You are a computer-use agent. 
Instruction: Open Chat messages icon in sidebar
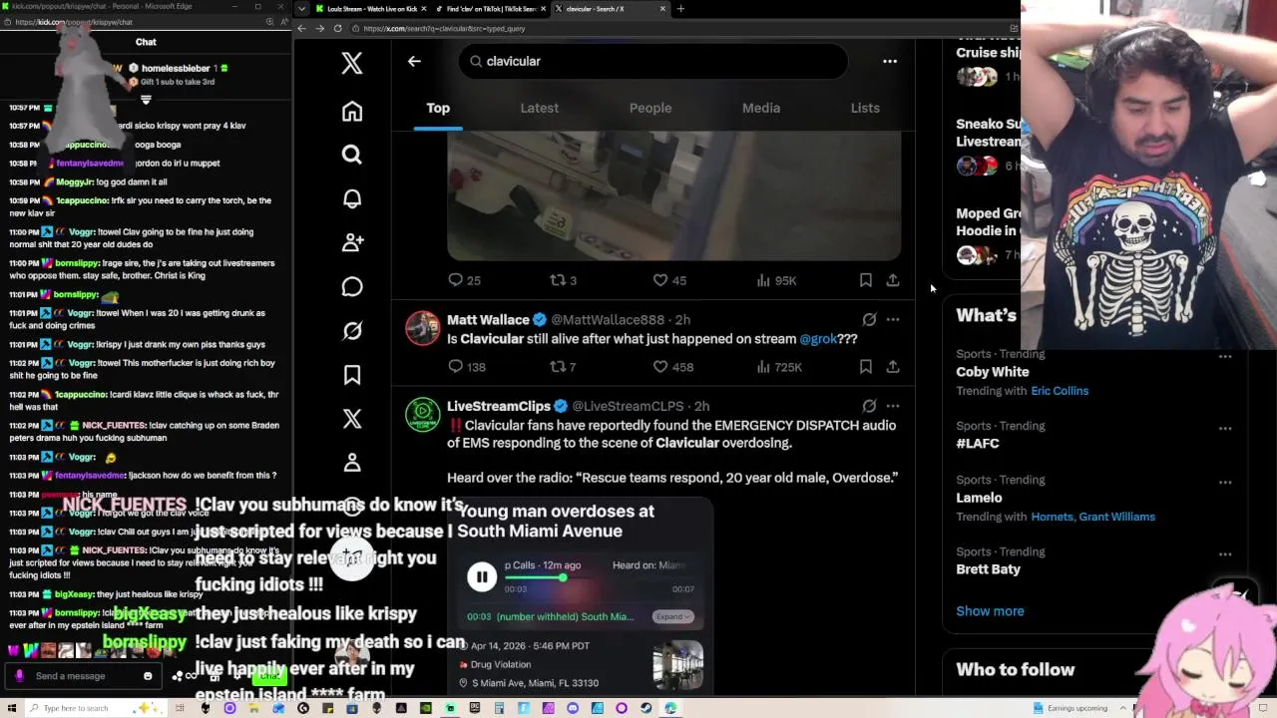click(351, 286)
